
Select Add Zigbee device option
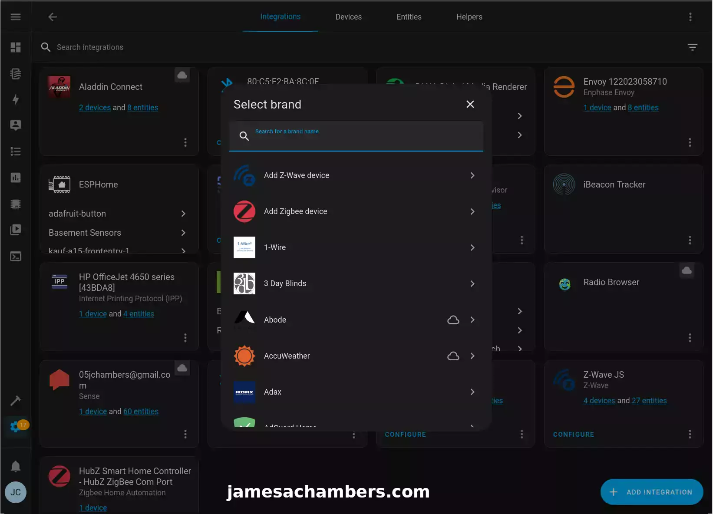click(356, 211)
